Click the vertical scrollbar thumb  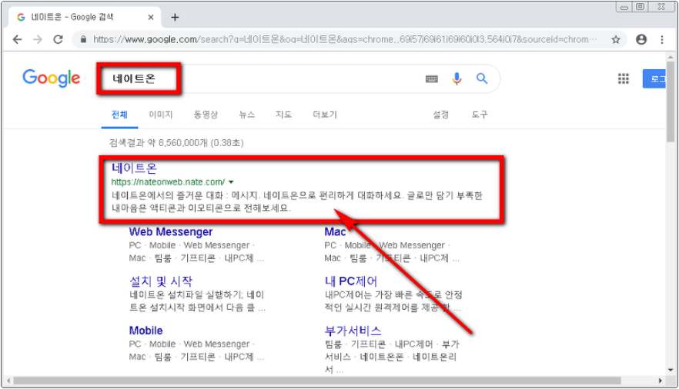(671, 102)
